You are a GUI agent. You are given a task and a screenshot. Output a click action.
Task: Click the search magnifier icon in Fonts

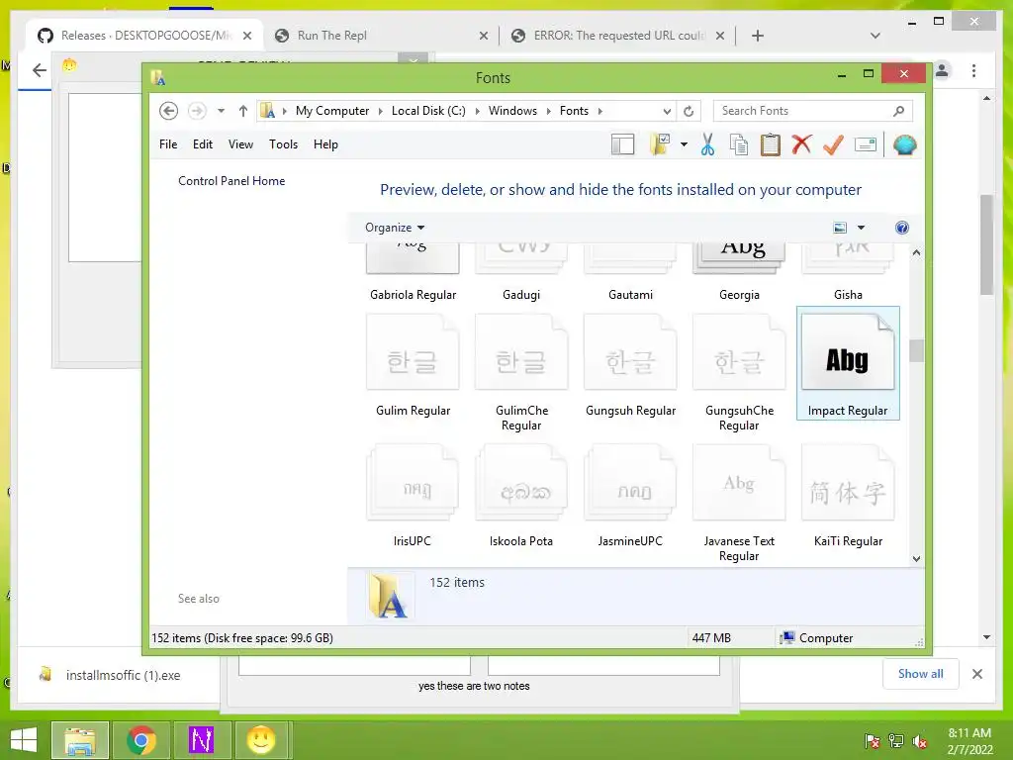click(898, 111)
